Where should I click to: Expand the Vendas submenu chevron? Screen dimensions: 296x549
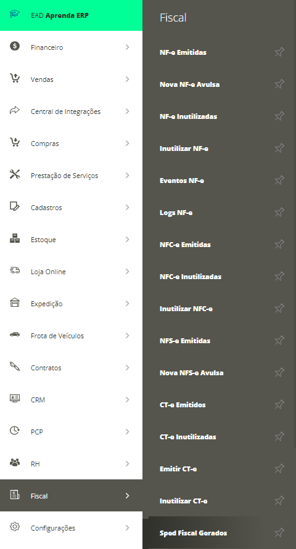pos(128,79)
